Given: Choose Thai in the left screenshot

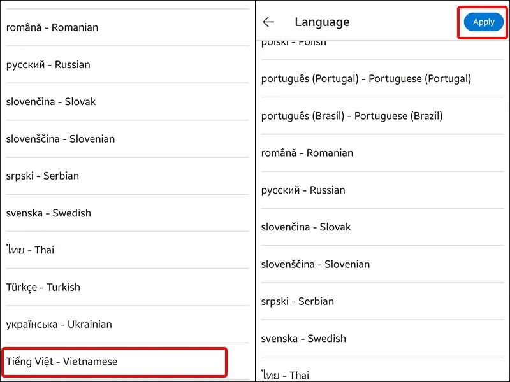Looking at the screenshot, I should click(x=31, y=250).
